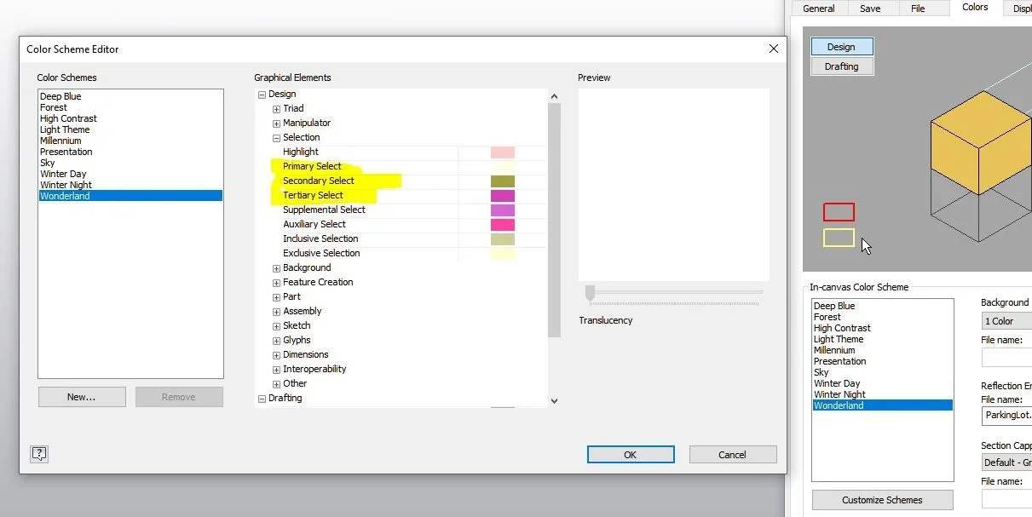Click scroll-down arrow in Graphical Elements
1032x517 pixels.
pyautogui.click(x=554, y=400)
